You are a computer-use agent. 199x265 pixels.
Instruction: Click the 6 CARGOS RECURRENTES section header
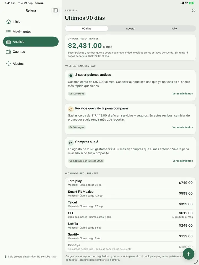82,173
